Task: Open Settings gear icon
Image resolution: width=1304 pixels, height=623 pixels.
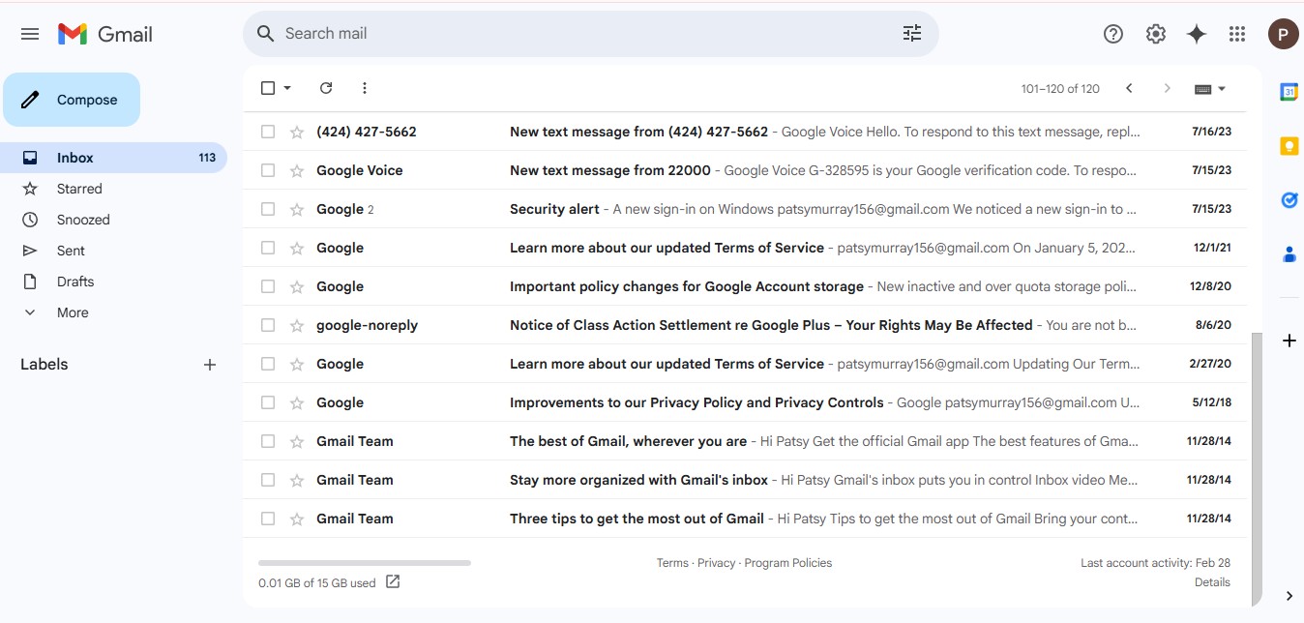Action: (x=1156, y=34)
